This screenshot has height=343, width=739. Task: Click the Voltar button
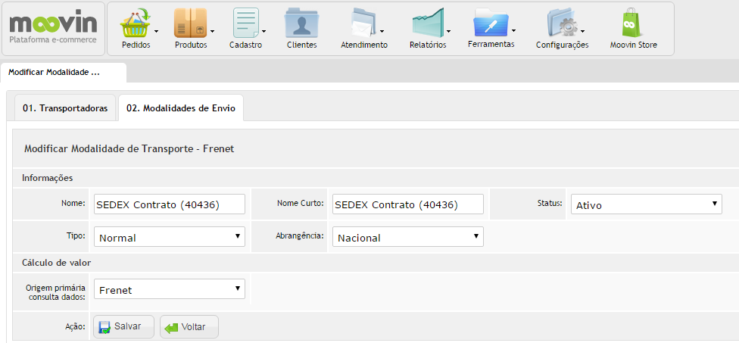(189, 326)
